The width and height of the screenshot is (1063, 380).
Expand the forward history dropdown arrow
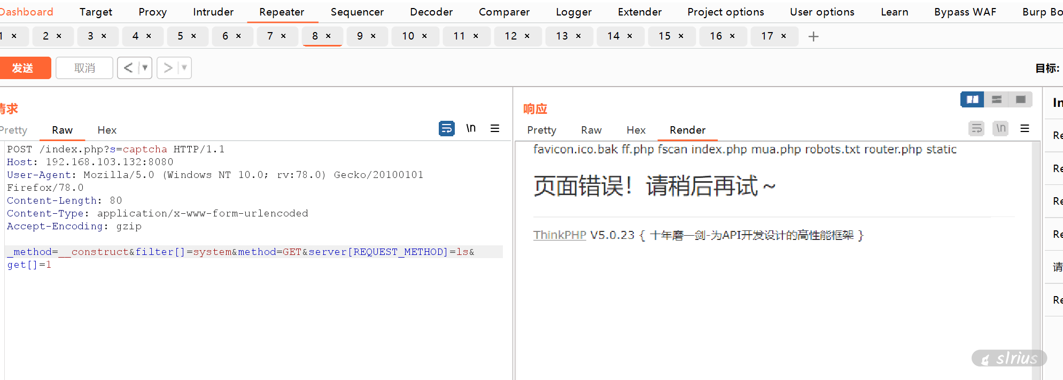pyautogui.click(x=184, y=68)
